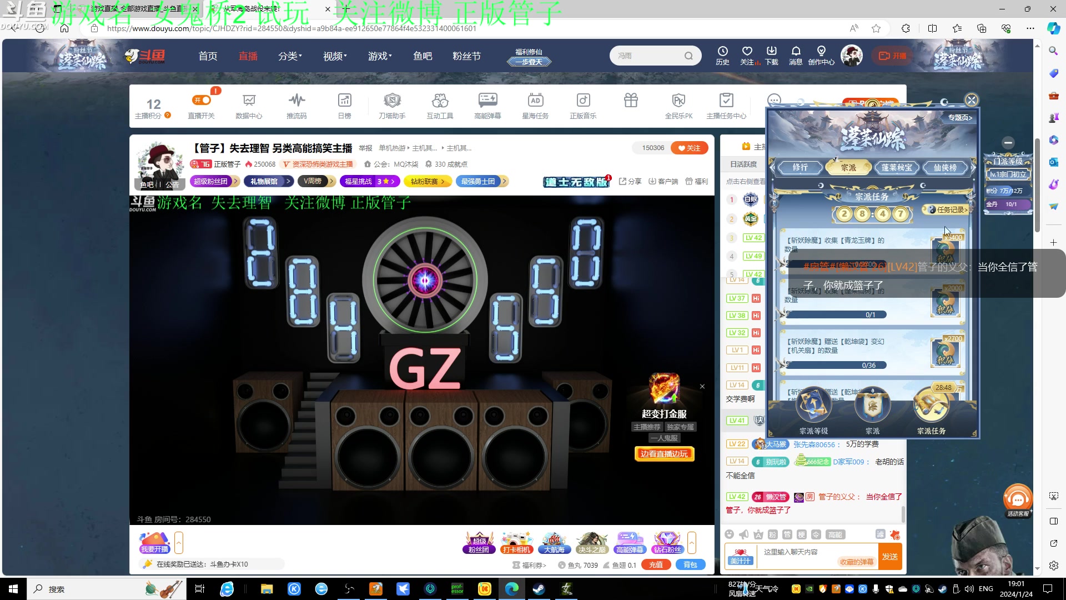Open the 消息 notifications bell
The height and width of the screenshot is (600, 1066).
click(x=796, y=56)
